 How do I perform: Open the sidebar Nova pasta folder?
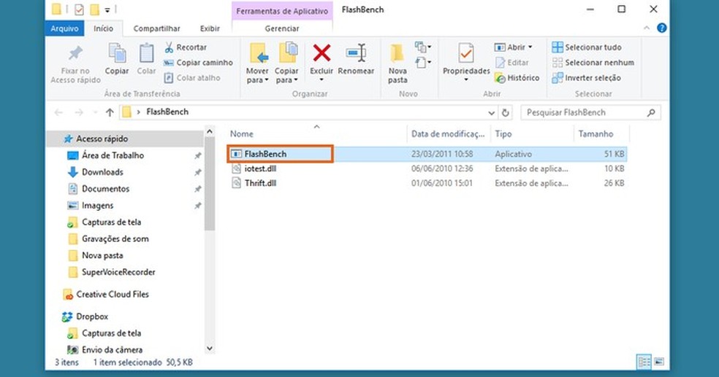point(102,255)
